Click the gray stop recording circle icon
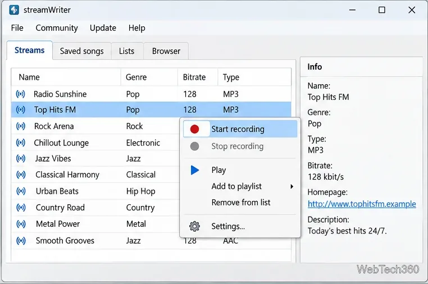The width and height of the screenshot is (428, 284). pyautogui.click(x=194, y=146)
